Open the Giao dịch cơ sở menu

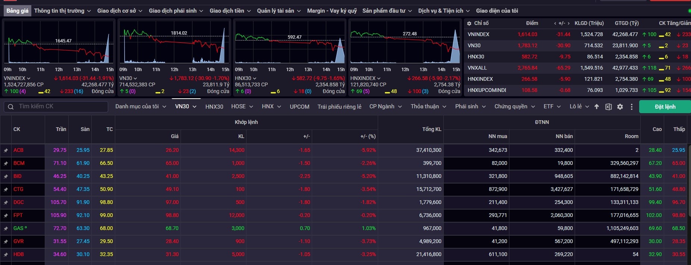[x=120, y=11]
